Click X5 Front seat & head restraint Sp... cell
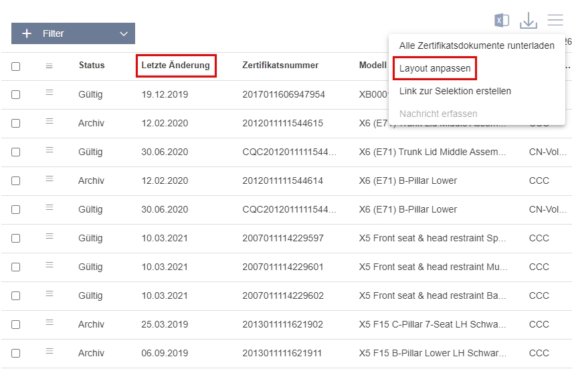The height and width of the screenshot is (373, 572). [x=432, y=238]
